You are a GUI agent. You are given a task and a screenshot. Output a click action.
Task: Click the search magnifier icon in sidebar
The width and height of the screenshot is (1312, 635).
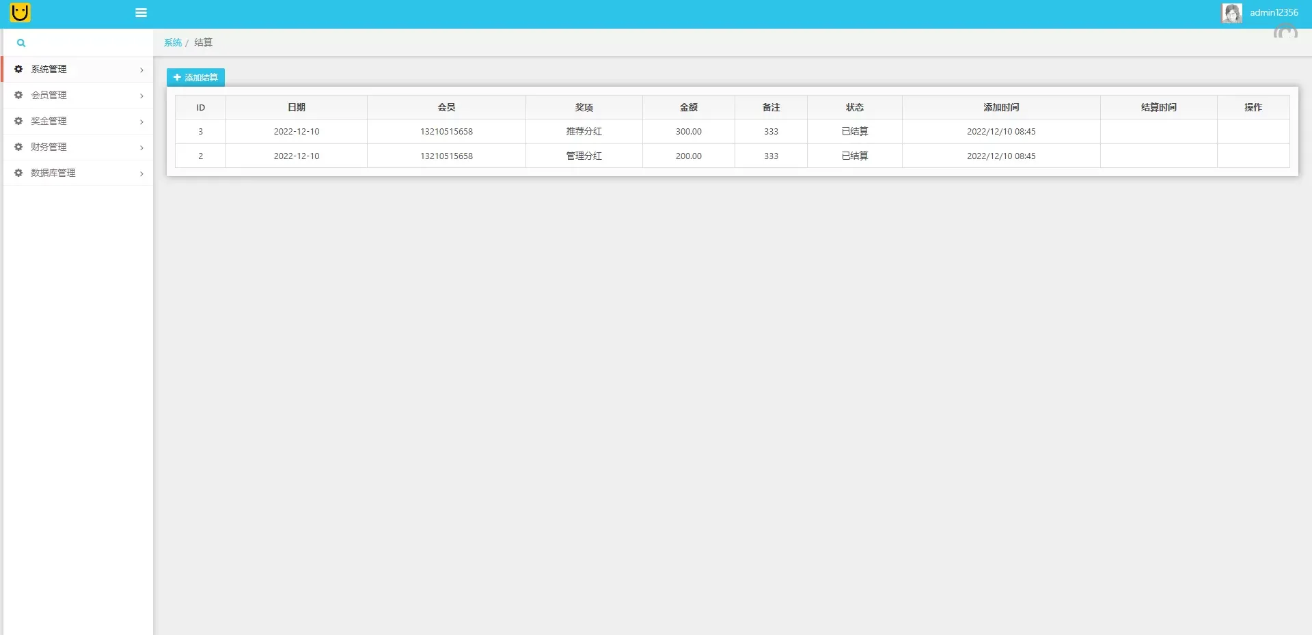click(x=21, y=43)
